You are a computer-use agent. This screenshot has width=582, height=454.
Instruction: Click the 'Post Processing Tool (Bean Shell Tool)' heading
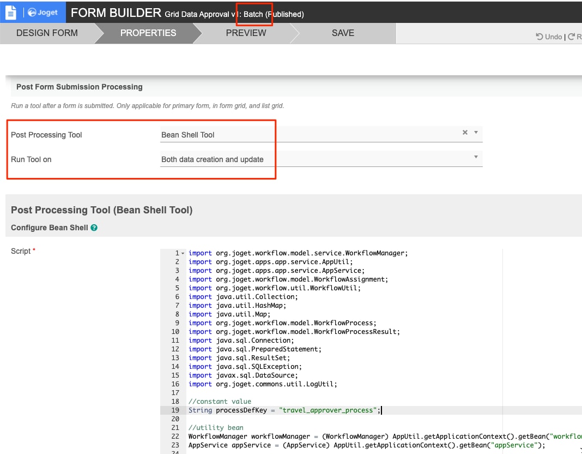tap(102, 210)
